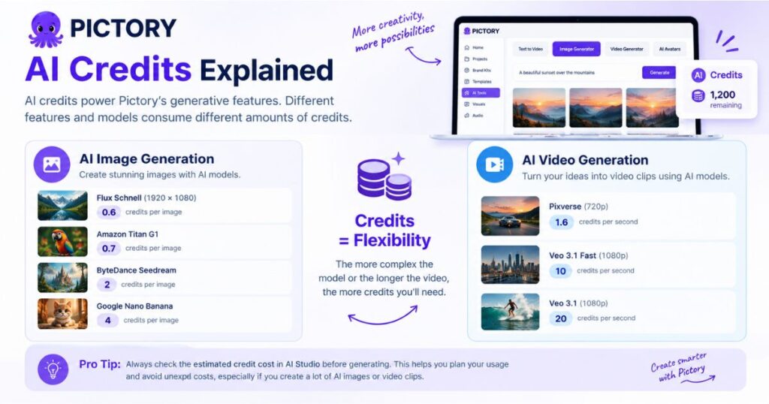Click the AI Image Generation picture icon
This screenshot has width=769, height=404.
pos(52,164)
